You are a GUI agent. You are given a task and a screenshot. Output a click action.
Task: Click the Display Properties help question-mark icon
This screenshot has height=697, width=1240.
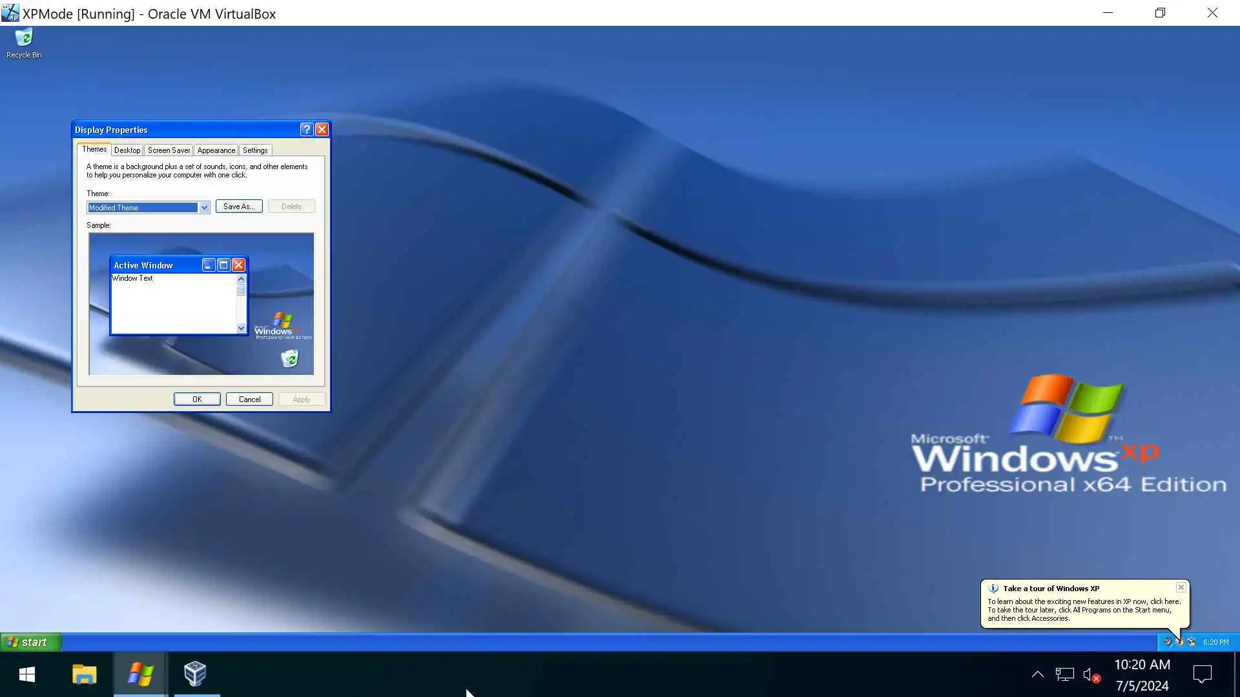pyautogui.click(x=307, y=130)
